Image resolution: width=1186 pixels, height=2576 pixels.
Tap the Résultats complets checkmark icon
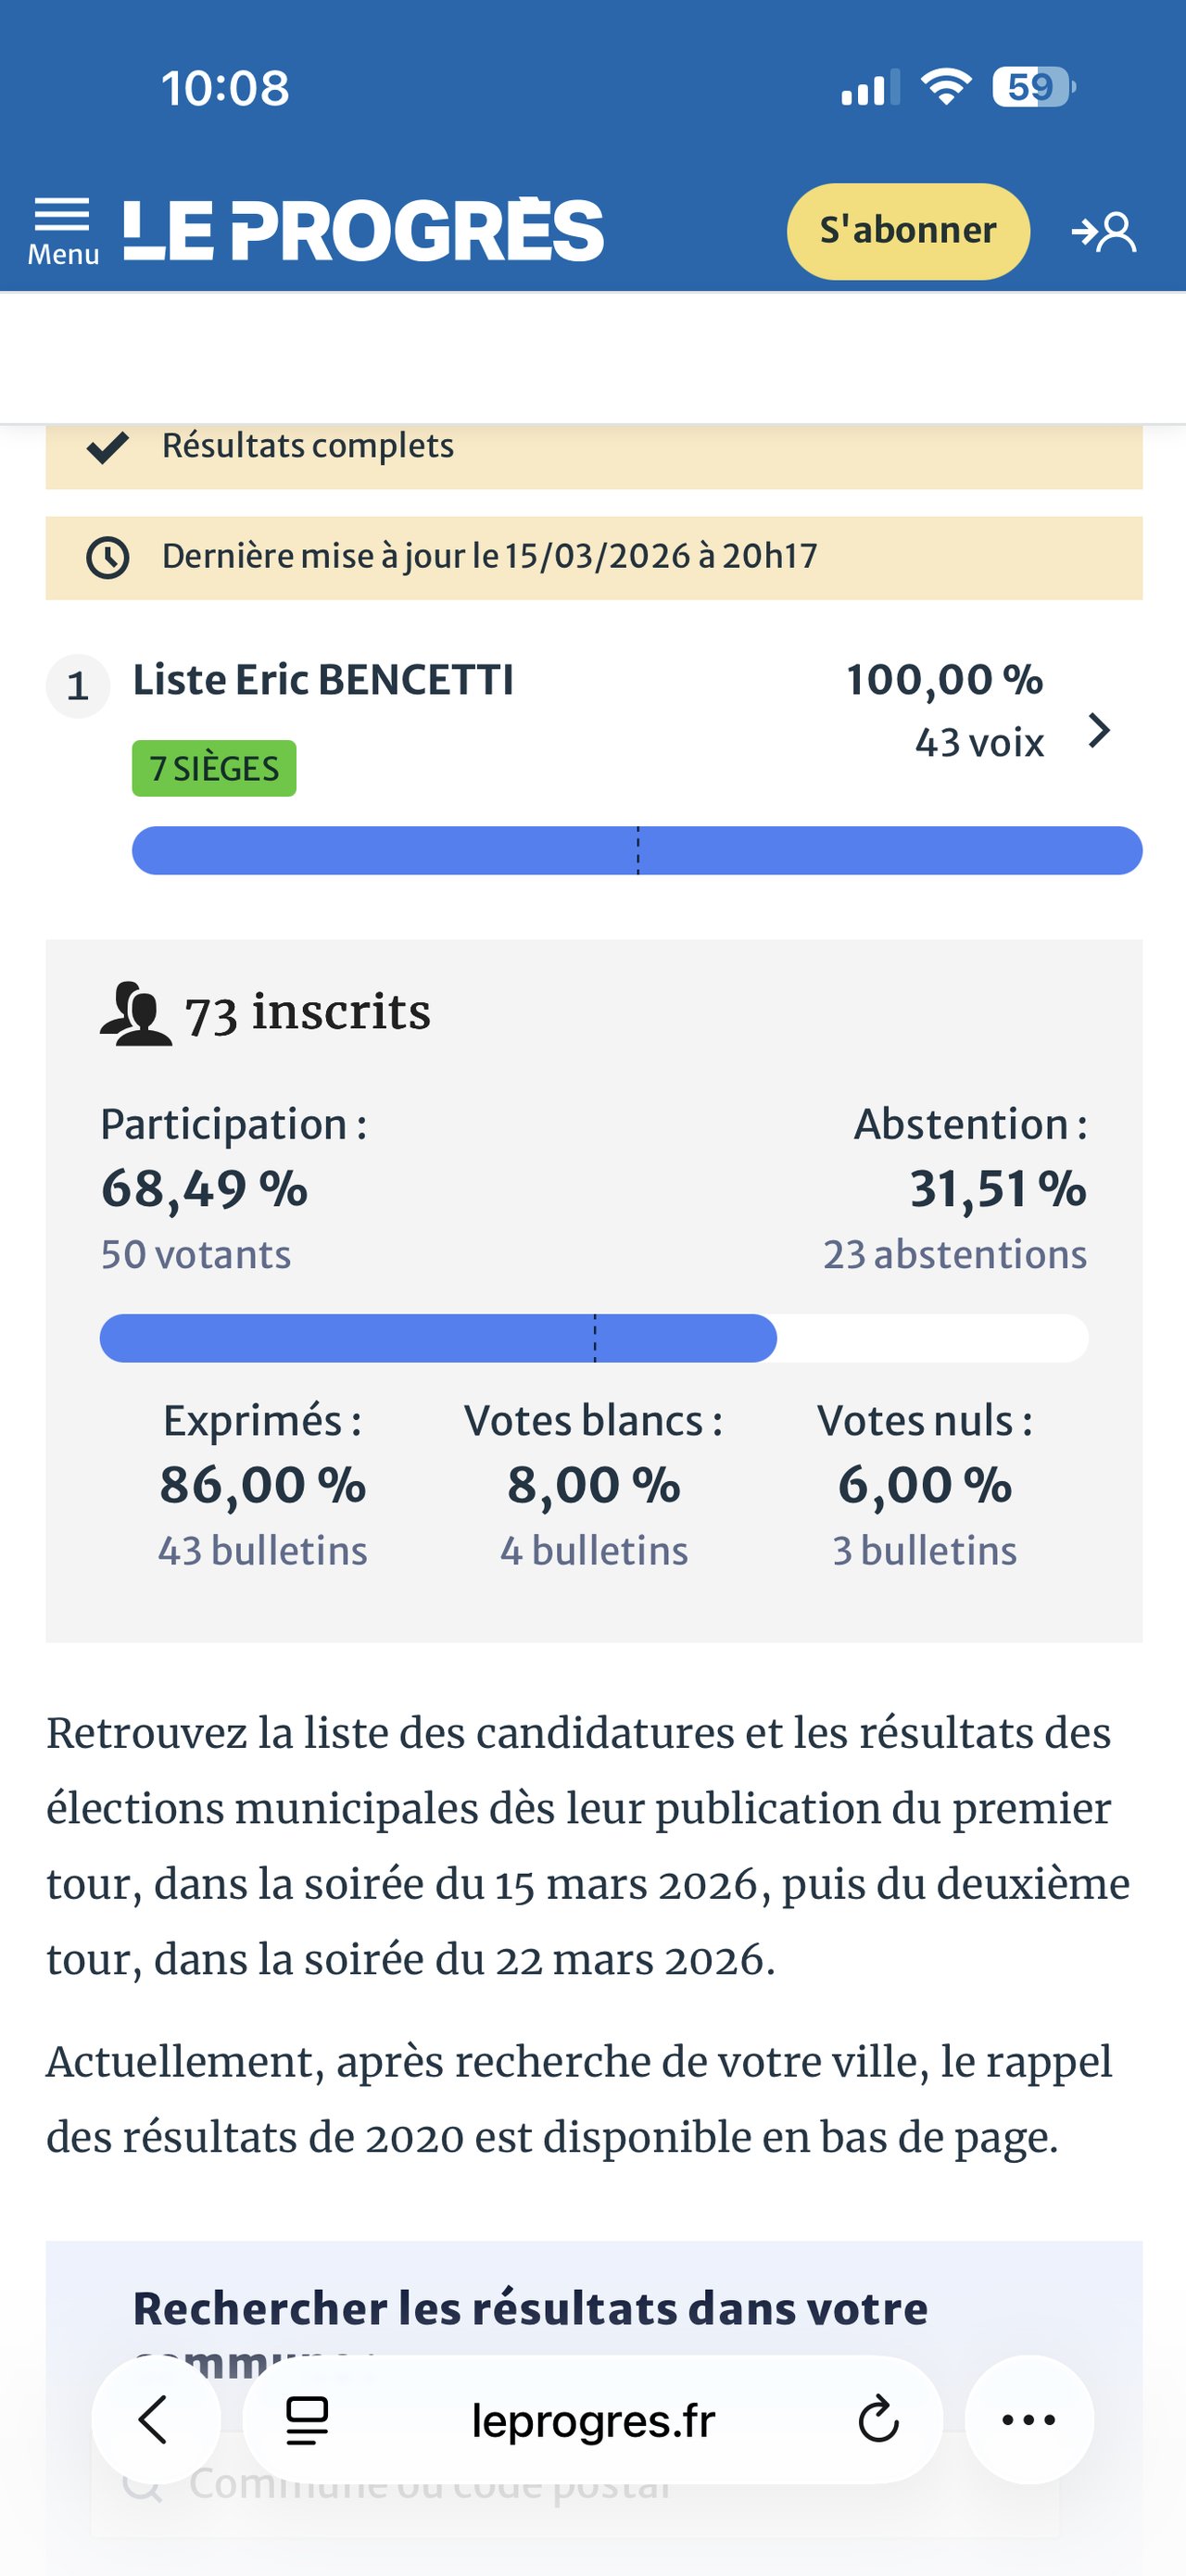[x=108, y=447]
